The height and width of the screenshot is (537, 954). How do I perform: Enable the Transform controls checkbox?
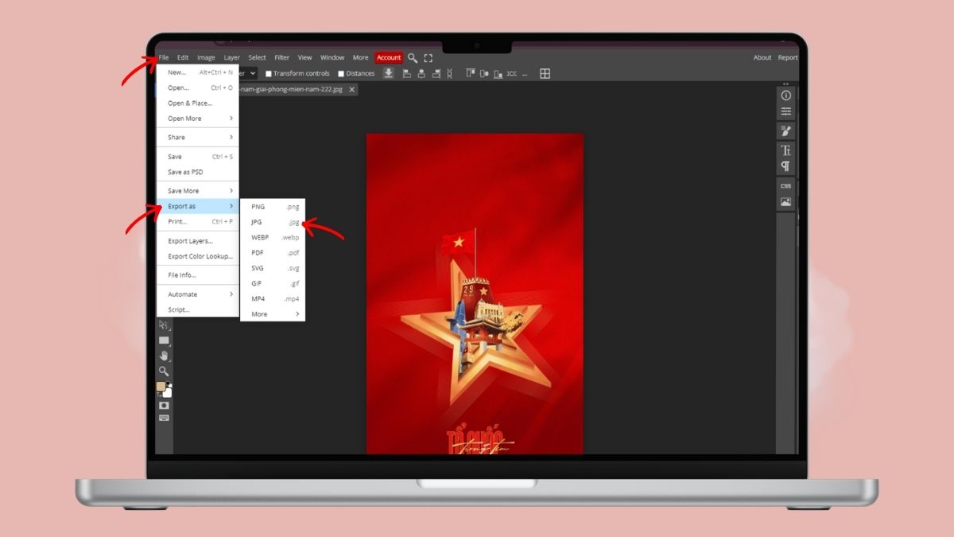pos(269,74)
